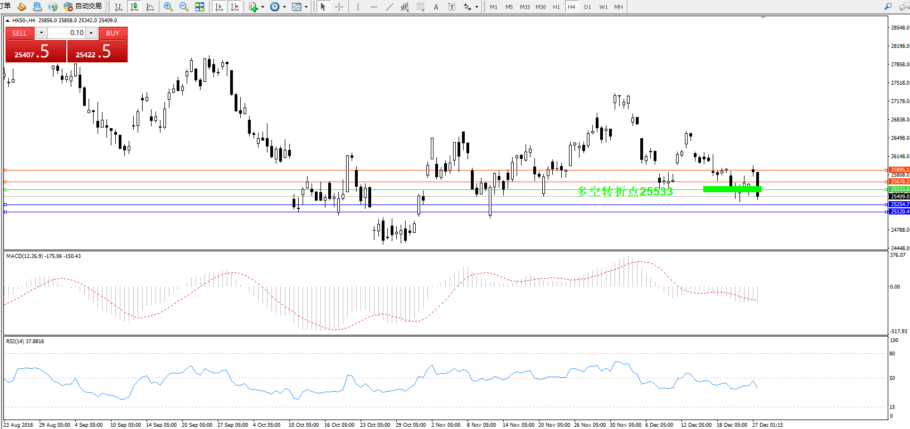Switch to the M15 timeframe

[524, 7]
